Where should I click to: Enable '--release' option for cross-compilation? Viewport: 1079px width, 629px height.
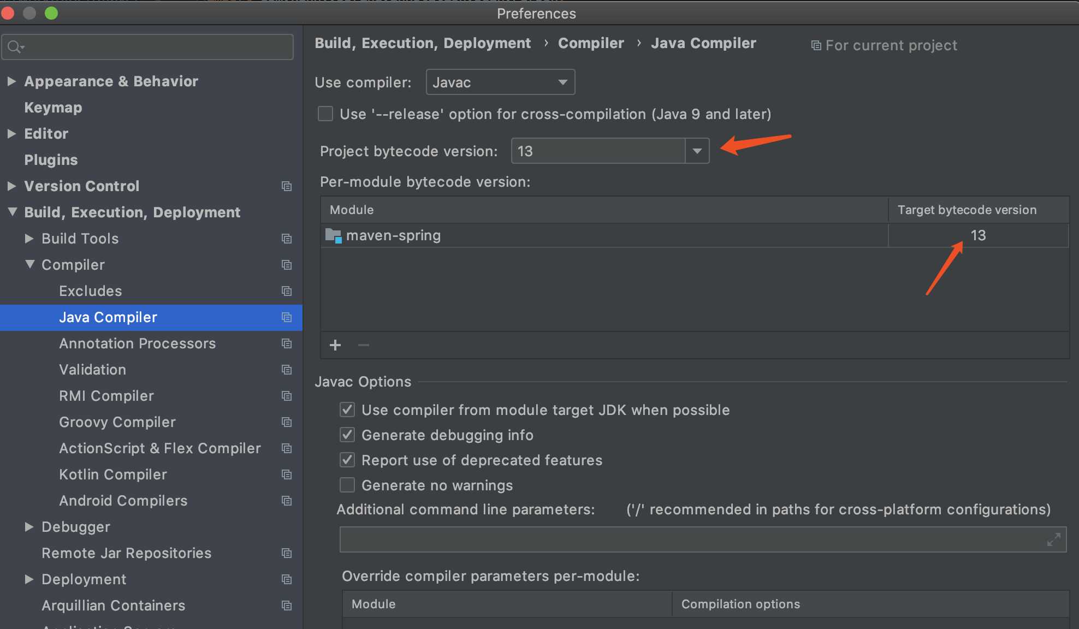click(x=325, y=114)
